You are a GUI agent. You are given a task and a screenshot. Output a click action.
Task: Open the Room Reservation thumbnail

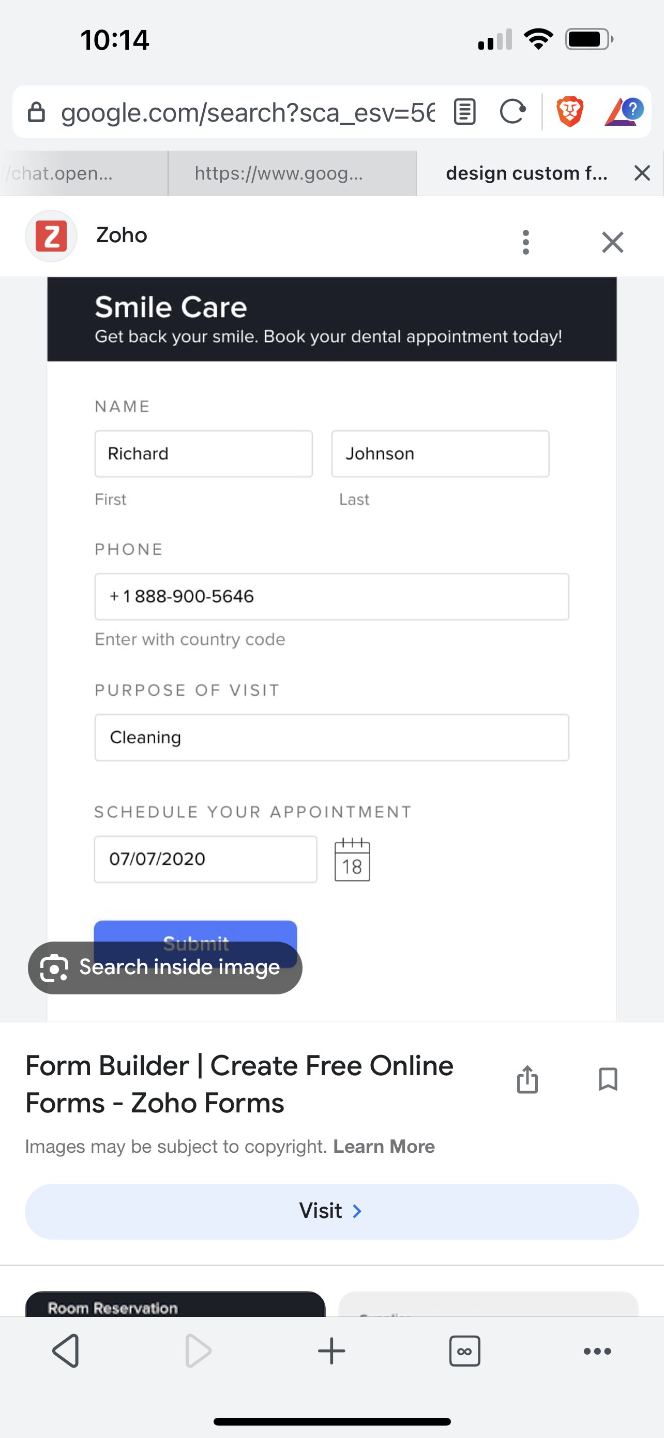175,1305
